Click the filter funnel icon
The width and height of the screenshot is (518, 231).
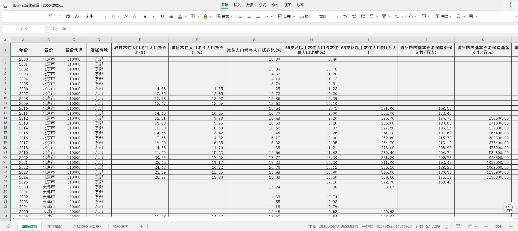[x=384, y=16]
